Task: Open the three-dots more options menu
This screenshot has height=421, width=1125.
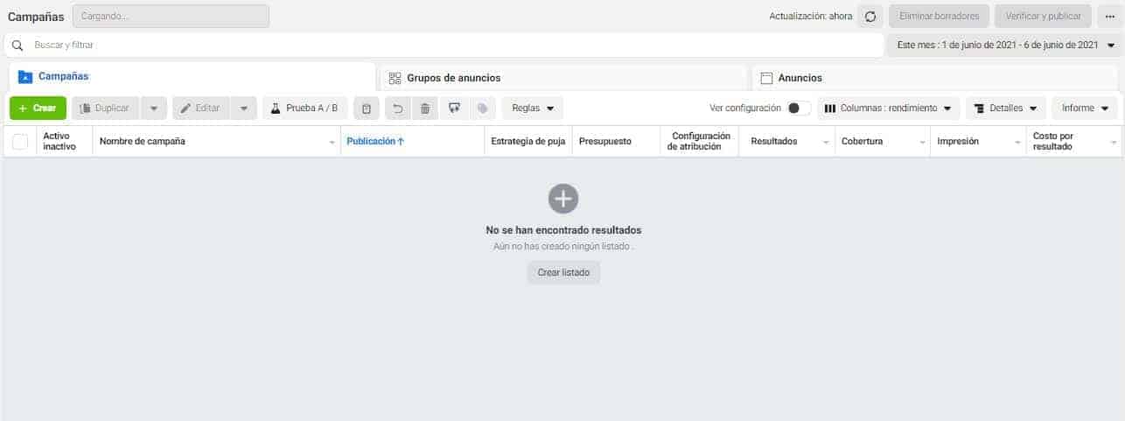Action: (x=1109, y=17)
